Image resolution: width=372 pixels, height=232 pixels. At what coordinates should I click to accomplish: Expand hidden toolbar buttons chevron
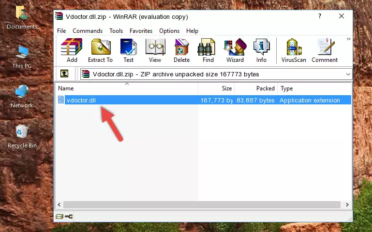coord(348,39)
